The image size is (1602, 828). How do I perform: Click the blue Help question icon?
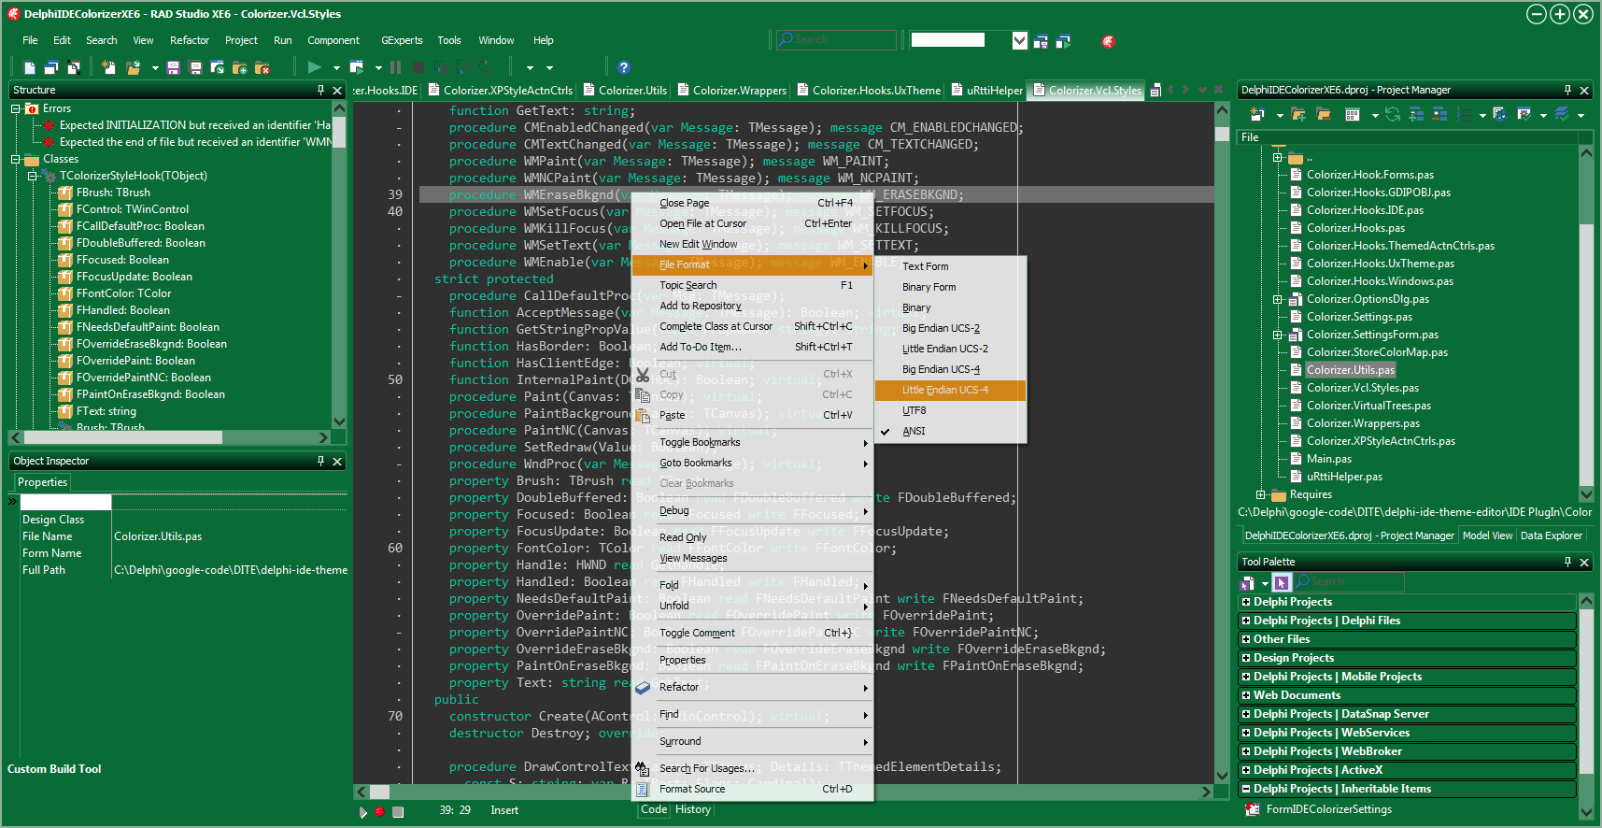pos(624,67)
